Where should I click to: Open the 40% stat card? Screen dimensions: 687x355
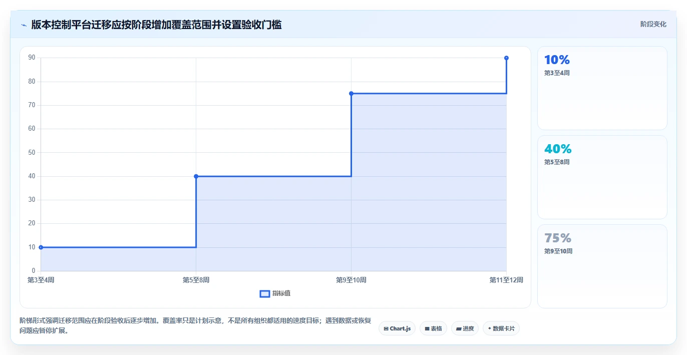[602, 177]
